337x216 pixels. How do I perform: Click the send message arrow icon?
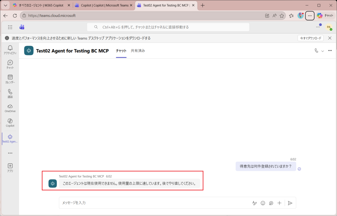pyautogui.click(x=290, y=203)
